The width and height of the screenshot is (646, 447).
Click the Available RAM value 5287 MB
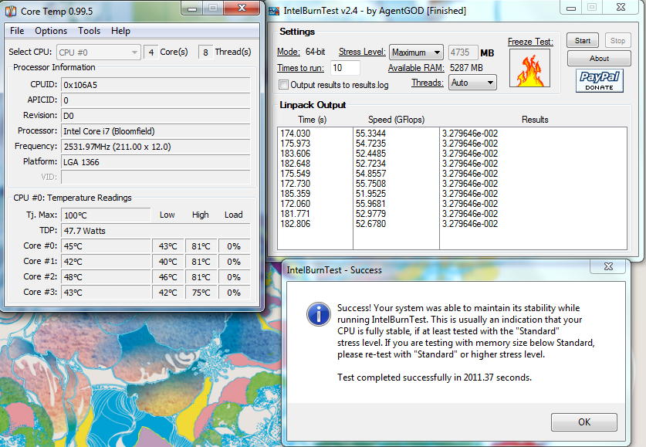(x=466, y=68)
